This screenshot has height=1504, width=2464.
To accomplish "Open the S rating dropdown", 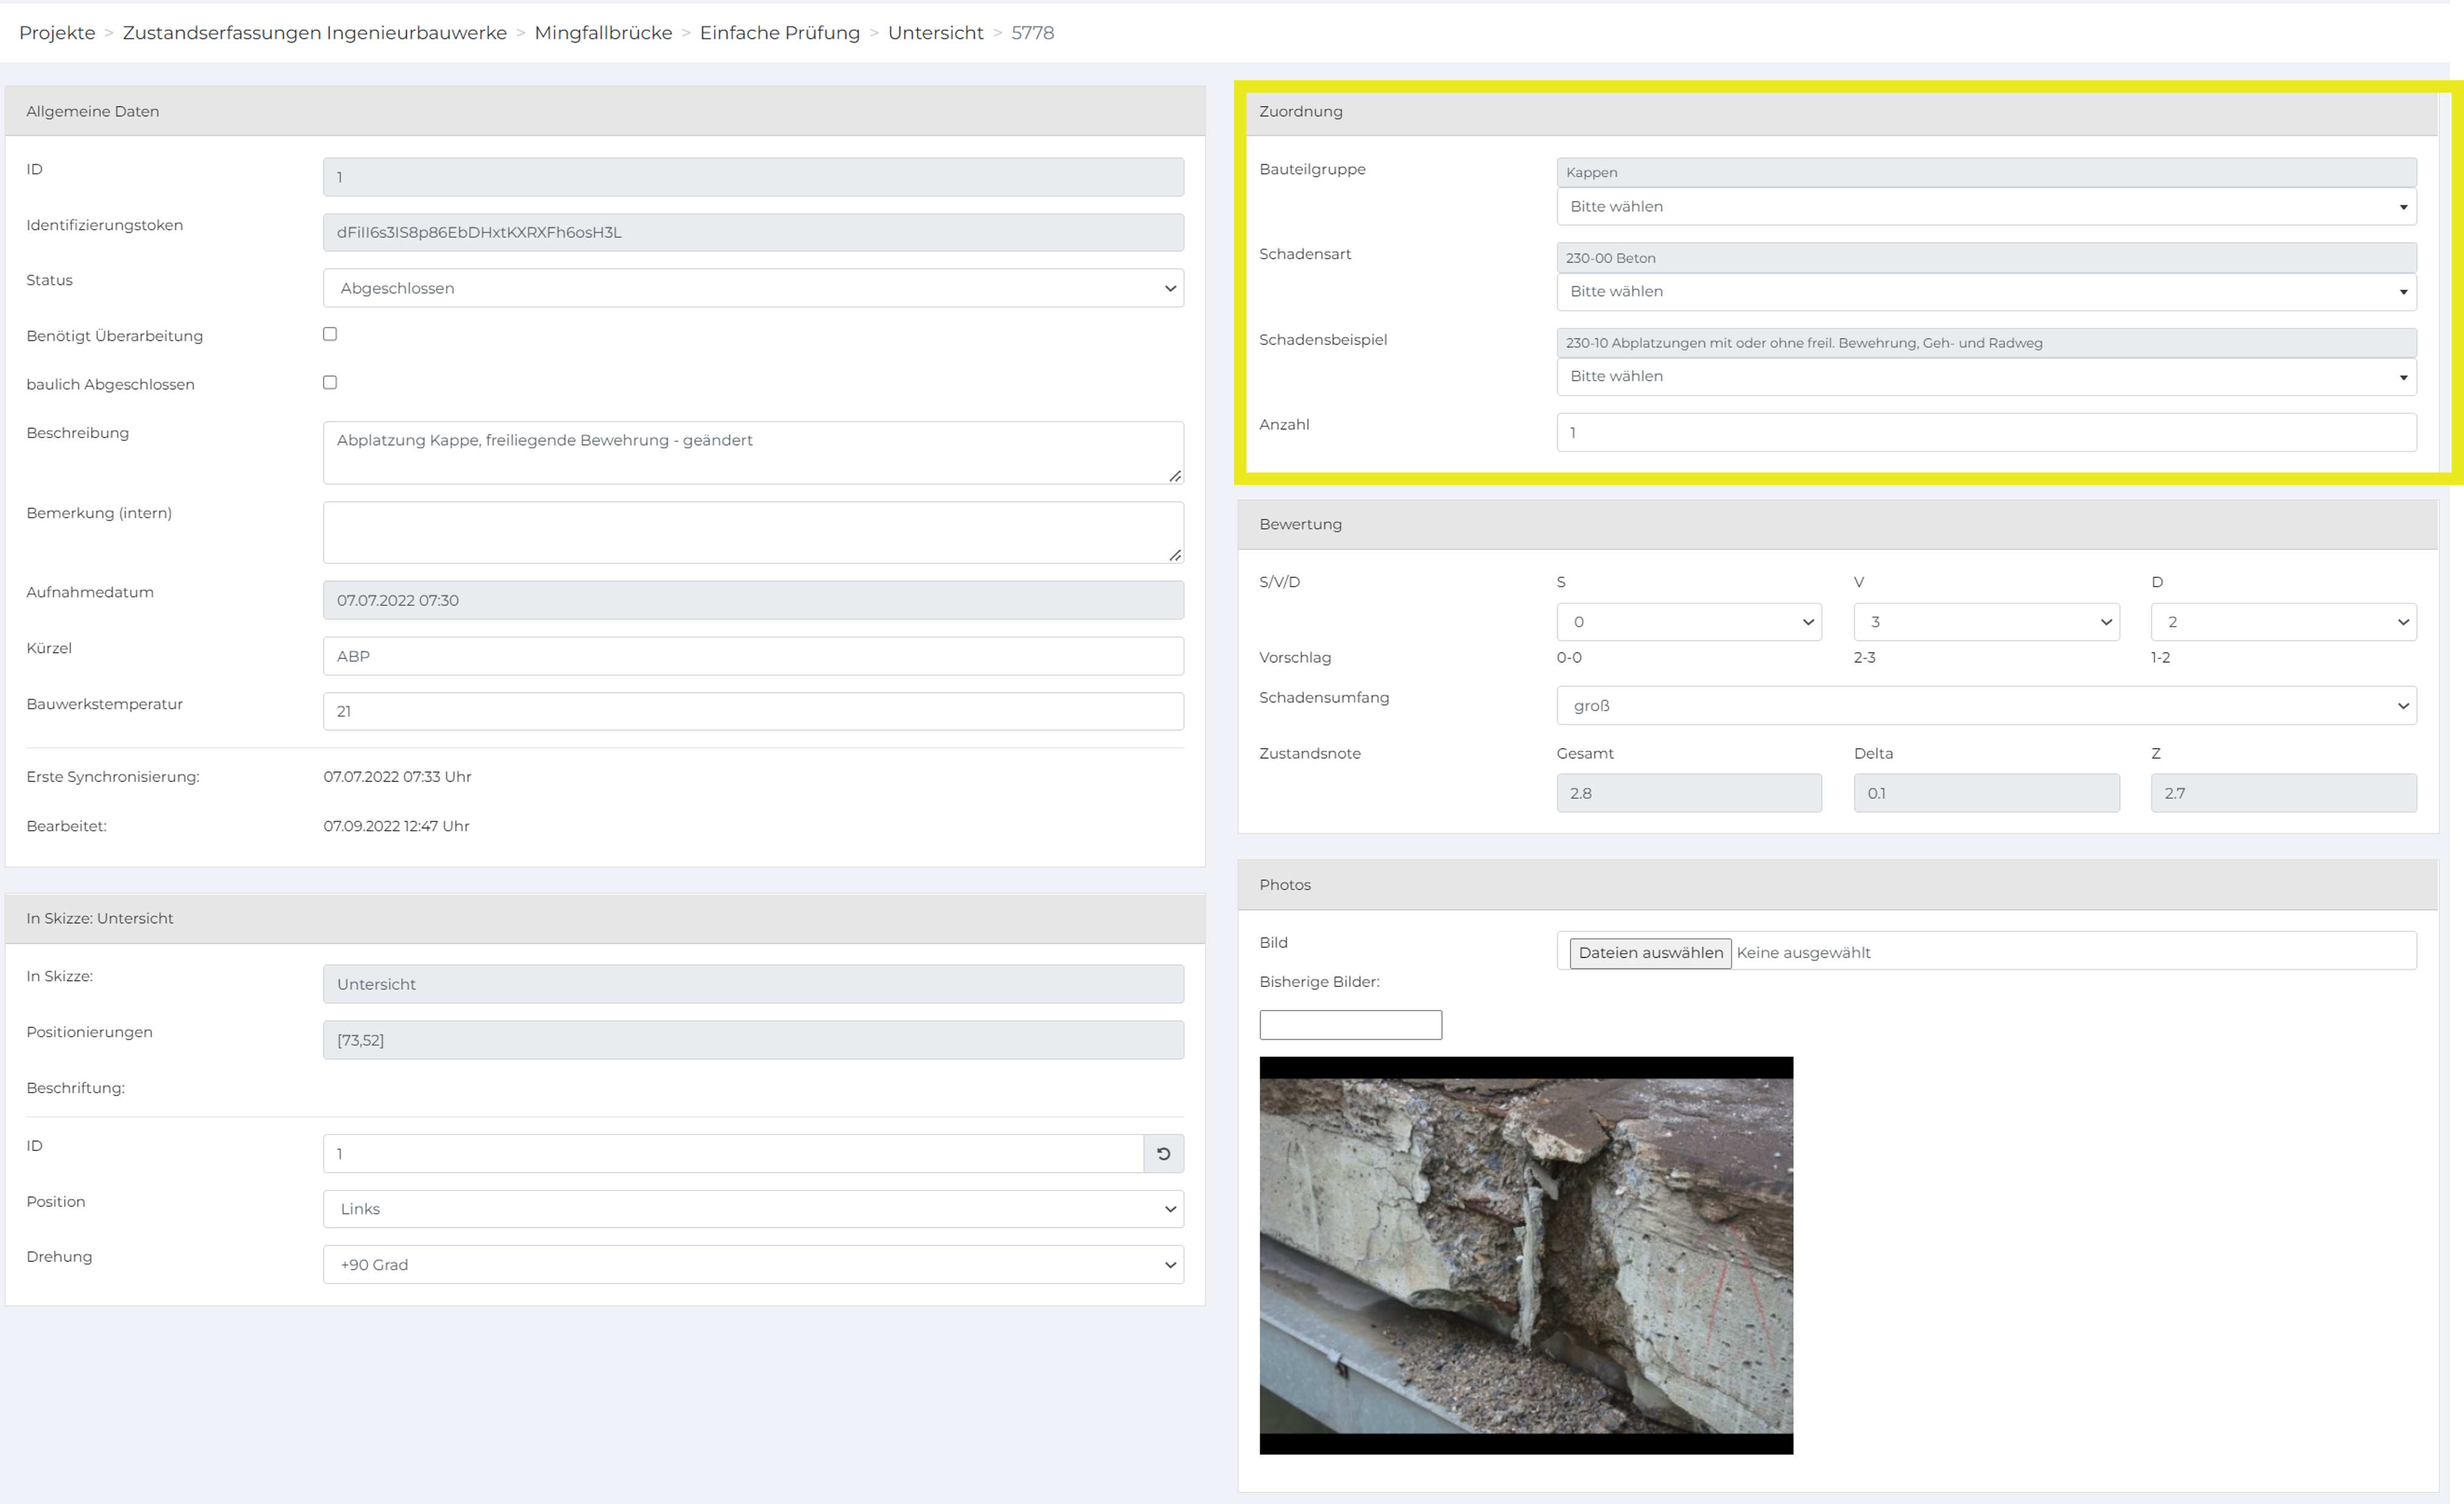I will pyautogui.click(x=1689, y=622).
